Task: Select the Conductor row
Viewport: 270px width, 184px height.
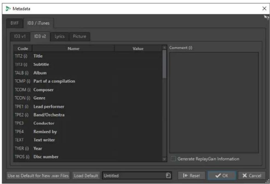Action: 88,123
